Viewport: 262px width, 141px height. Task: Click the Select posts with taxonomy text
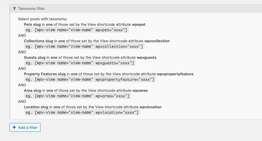coord(43,19)
